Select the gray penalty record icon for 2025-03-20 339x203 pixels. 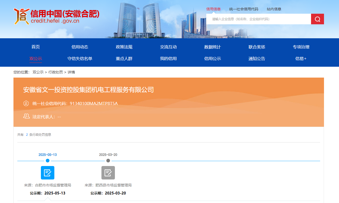pyautogui.click(x=108, y=173)
